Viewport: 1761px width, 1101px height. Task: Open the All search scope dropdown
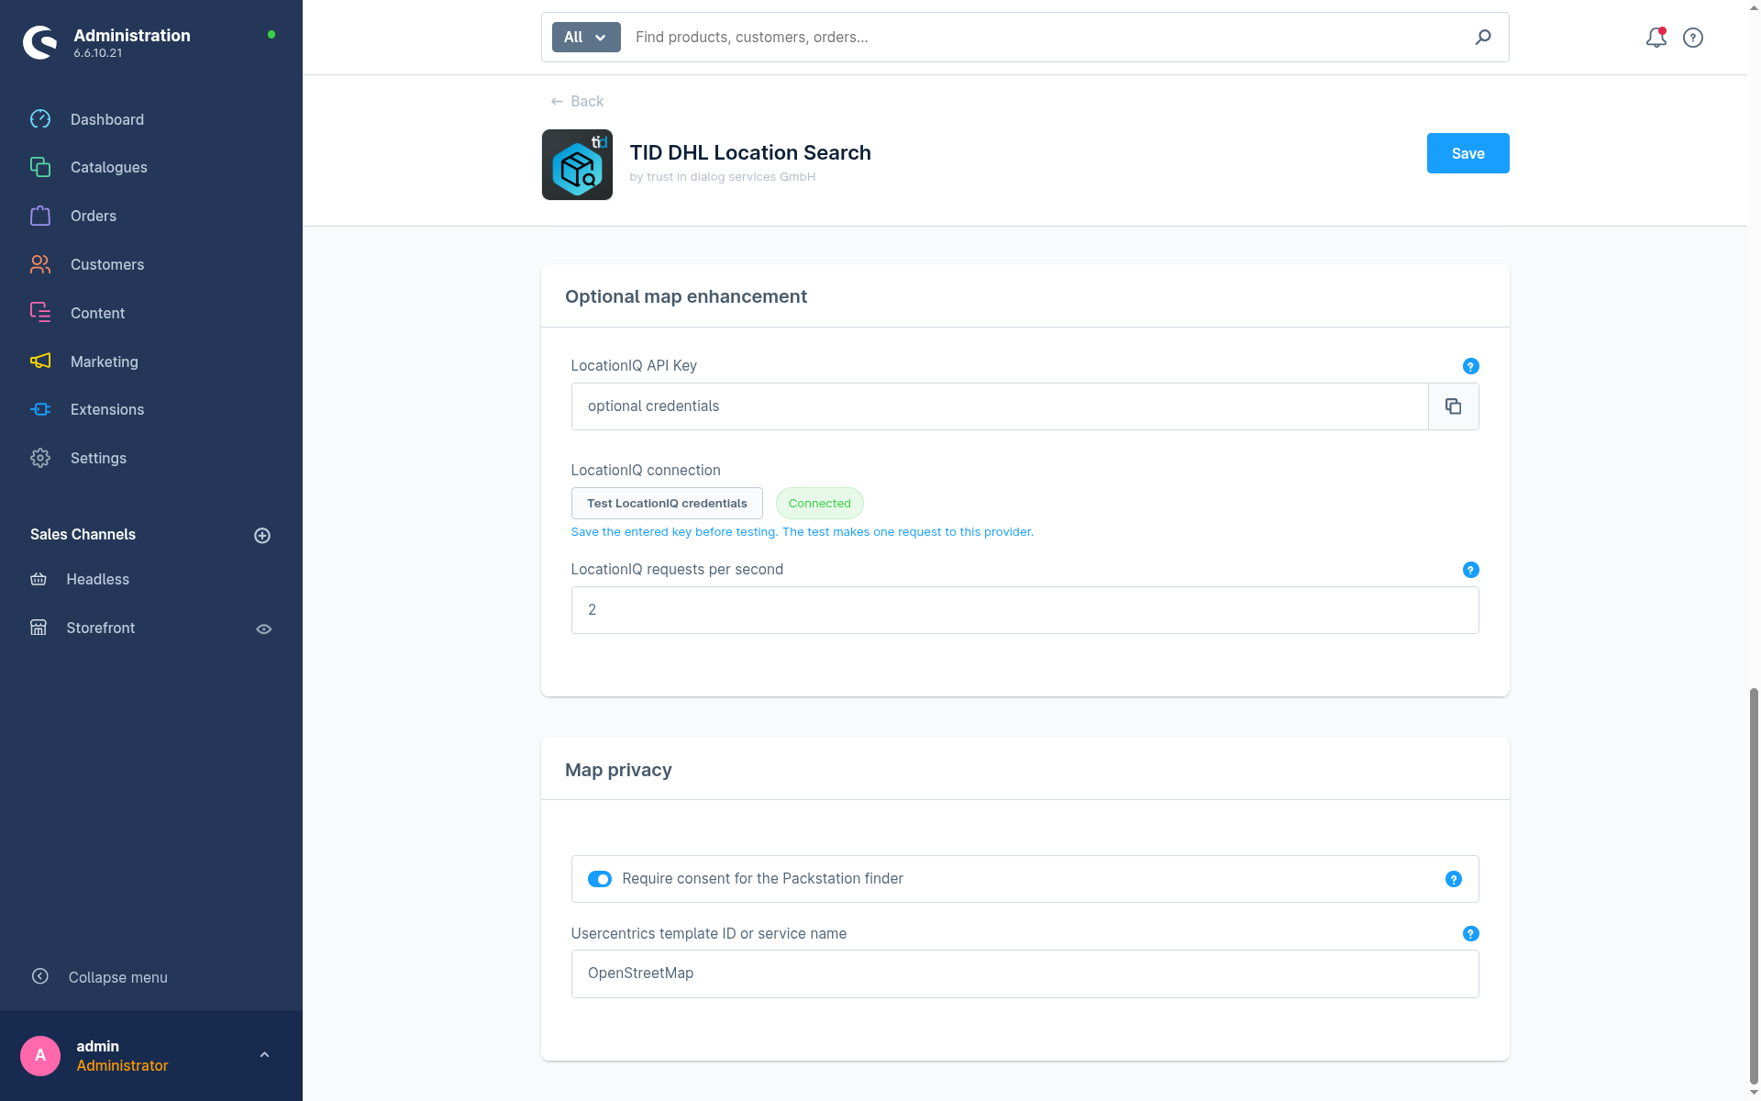[x=586, y=38]
